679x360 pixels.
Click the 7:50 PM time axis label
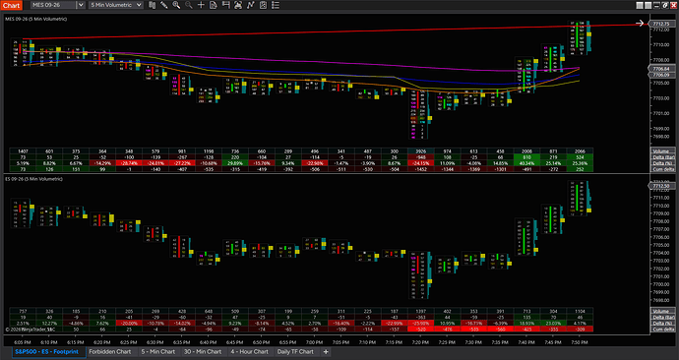point(579,342)
